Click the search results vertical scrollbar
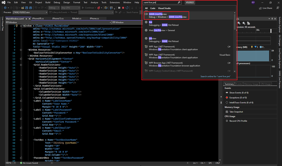This screenshot has height=166, width=282. [235, 42]
